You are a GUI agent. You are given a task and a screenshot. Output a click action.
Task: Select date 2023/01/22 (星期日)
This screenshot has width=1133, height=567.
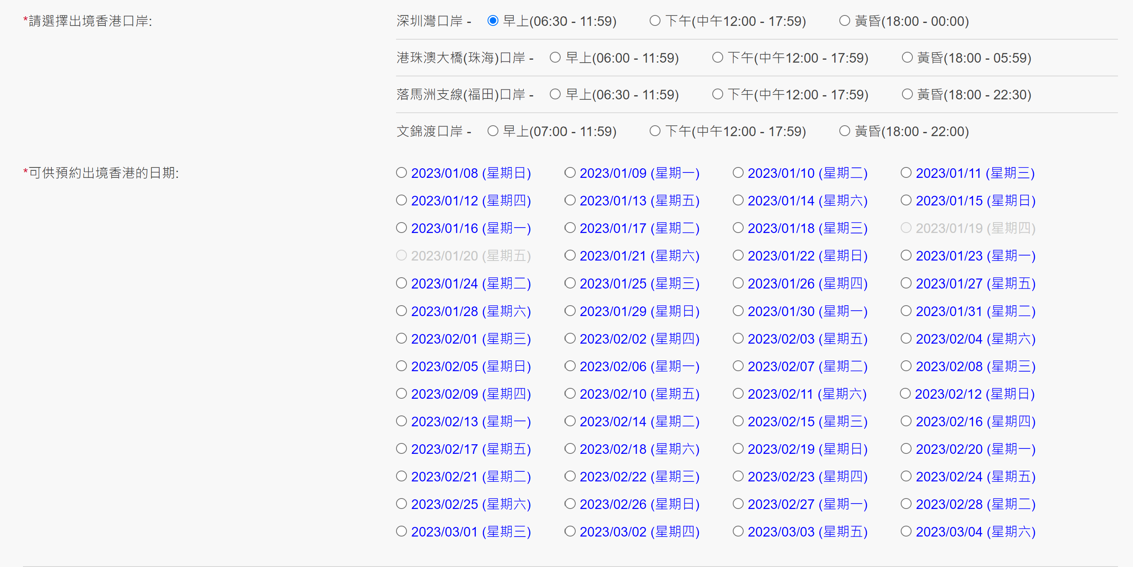738,256
